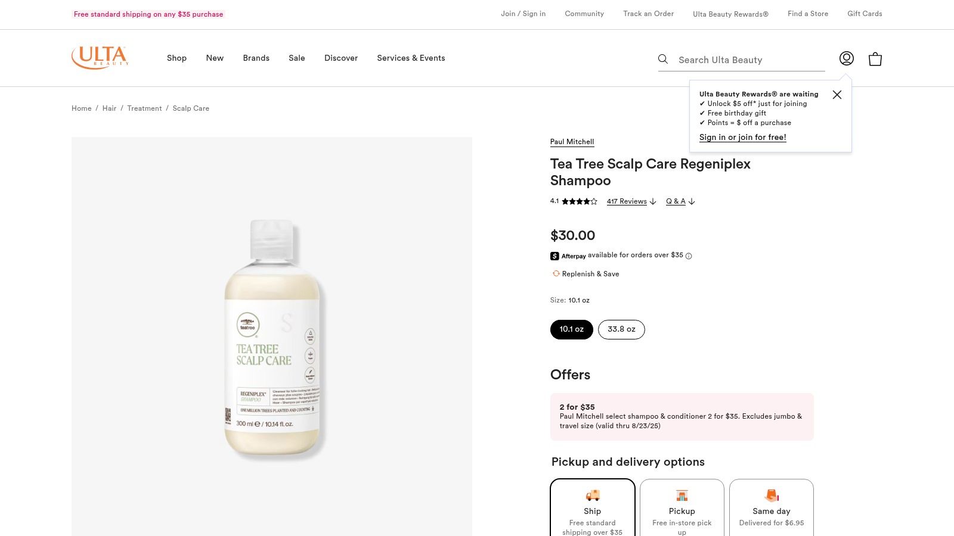This screenshot has width=954, height=536.
Task: Open the Brands menu
Action: pyautogui.click(x=256, y=58)
